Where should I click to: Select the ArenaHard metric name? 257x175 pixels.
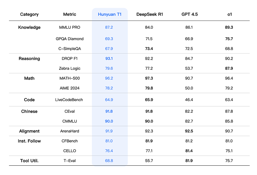click(x=70, y=131)
